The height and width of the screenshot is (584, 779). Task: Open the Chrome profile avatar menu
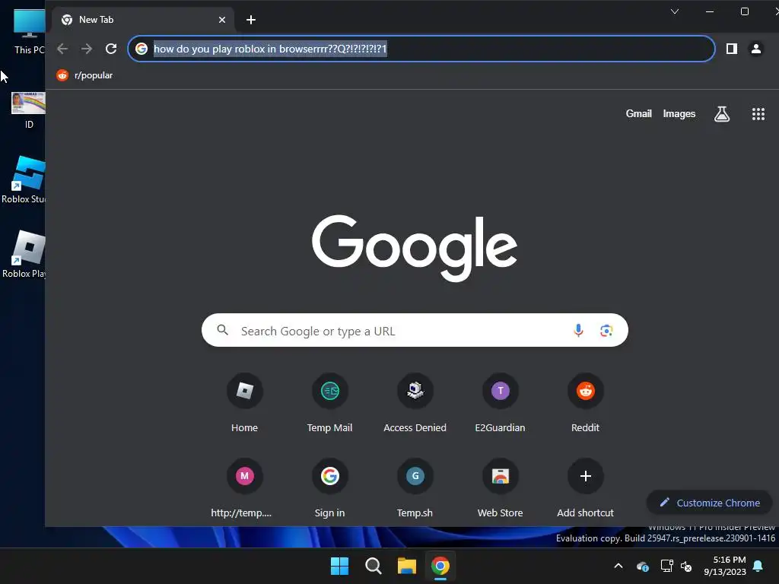coord(756,49)
